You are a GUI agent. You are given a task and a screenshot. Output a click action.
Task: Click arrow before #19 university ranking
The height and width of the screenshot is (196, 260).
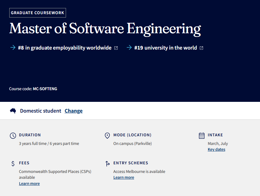(x=129, y=48)
